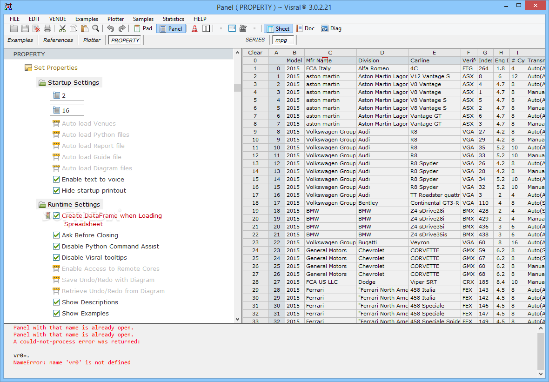Switch to Sheet view

coord(278,29)
